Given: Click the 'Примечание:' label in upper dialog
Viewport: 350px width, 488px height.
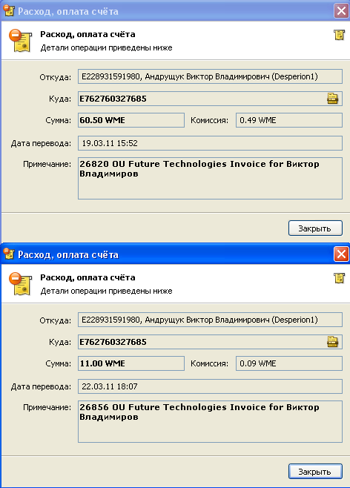Looking at the screenshot, I should click(x=47, y=164).
